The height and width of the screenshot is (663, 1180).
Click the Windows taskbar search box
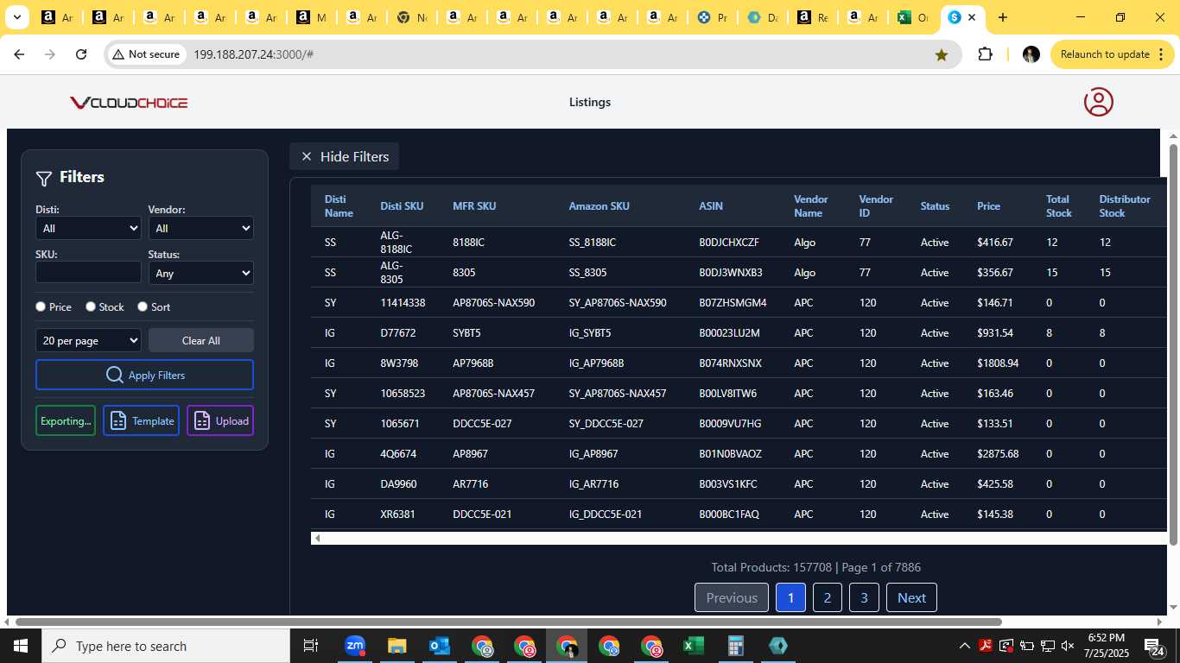click(166, 646)
